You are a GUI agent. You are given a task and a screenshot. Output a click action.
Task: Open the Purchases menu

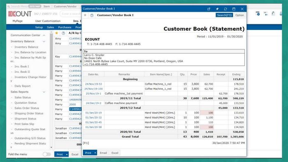coord(65,27)
